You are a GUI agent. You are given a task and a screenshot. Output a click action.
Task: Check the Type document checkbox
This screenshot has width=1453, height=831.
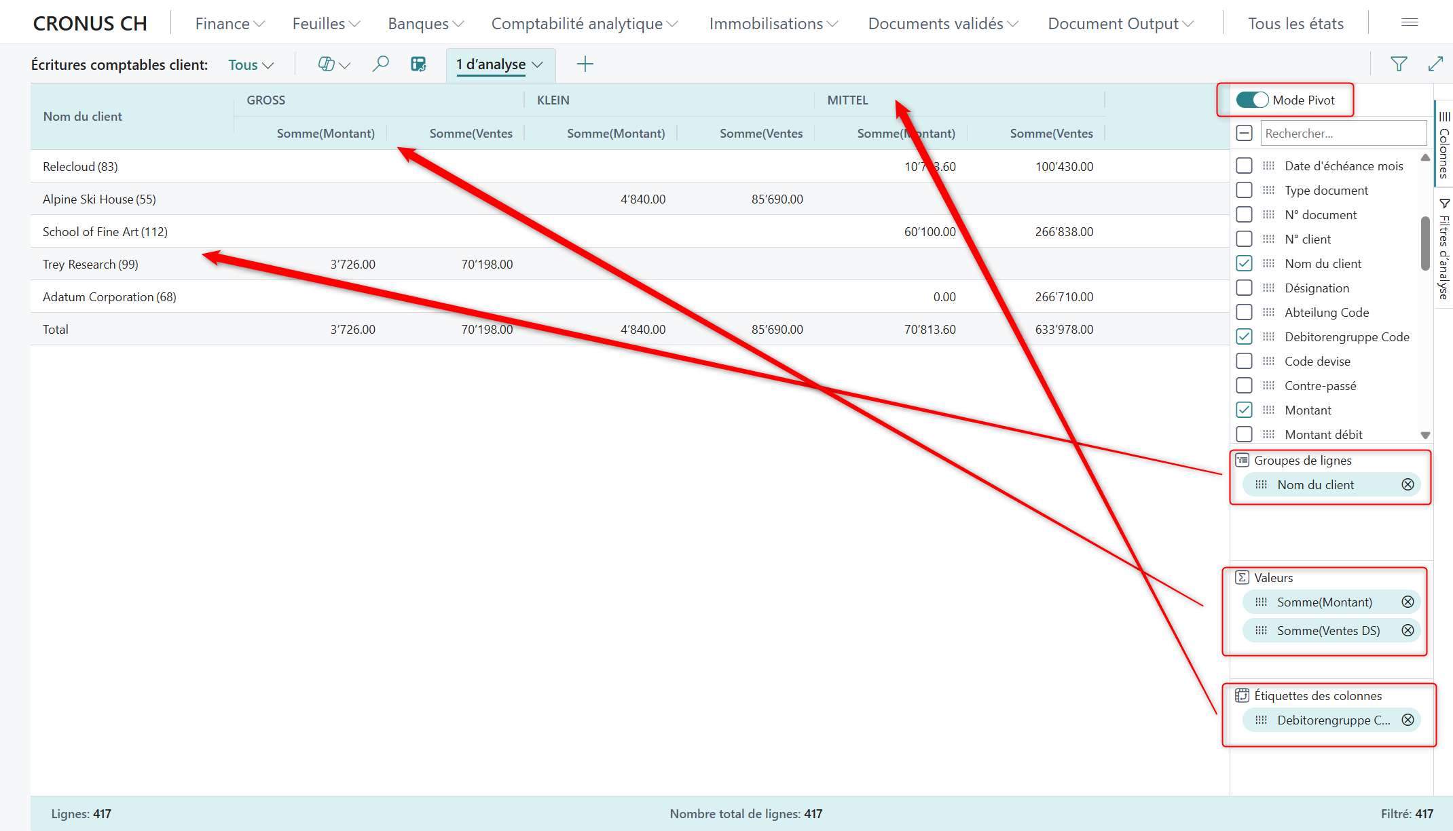[1244, 190]
